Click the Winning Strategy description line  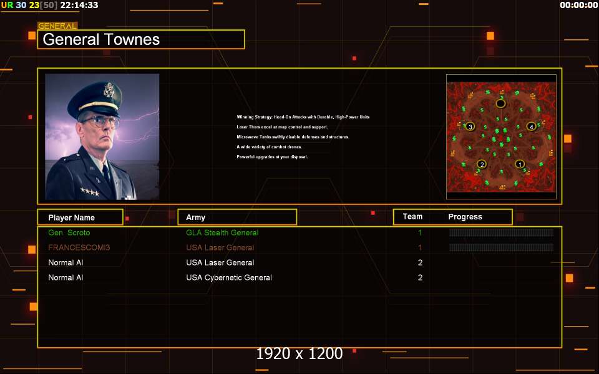click(x=303, y=117)
